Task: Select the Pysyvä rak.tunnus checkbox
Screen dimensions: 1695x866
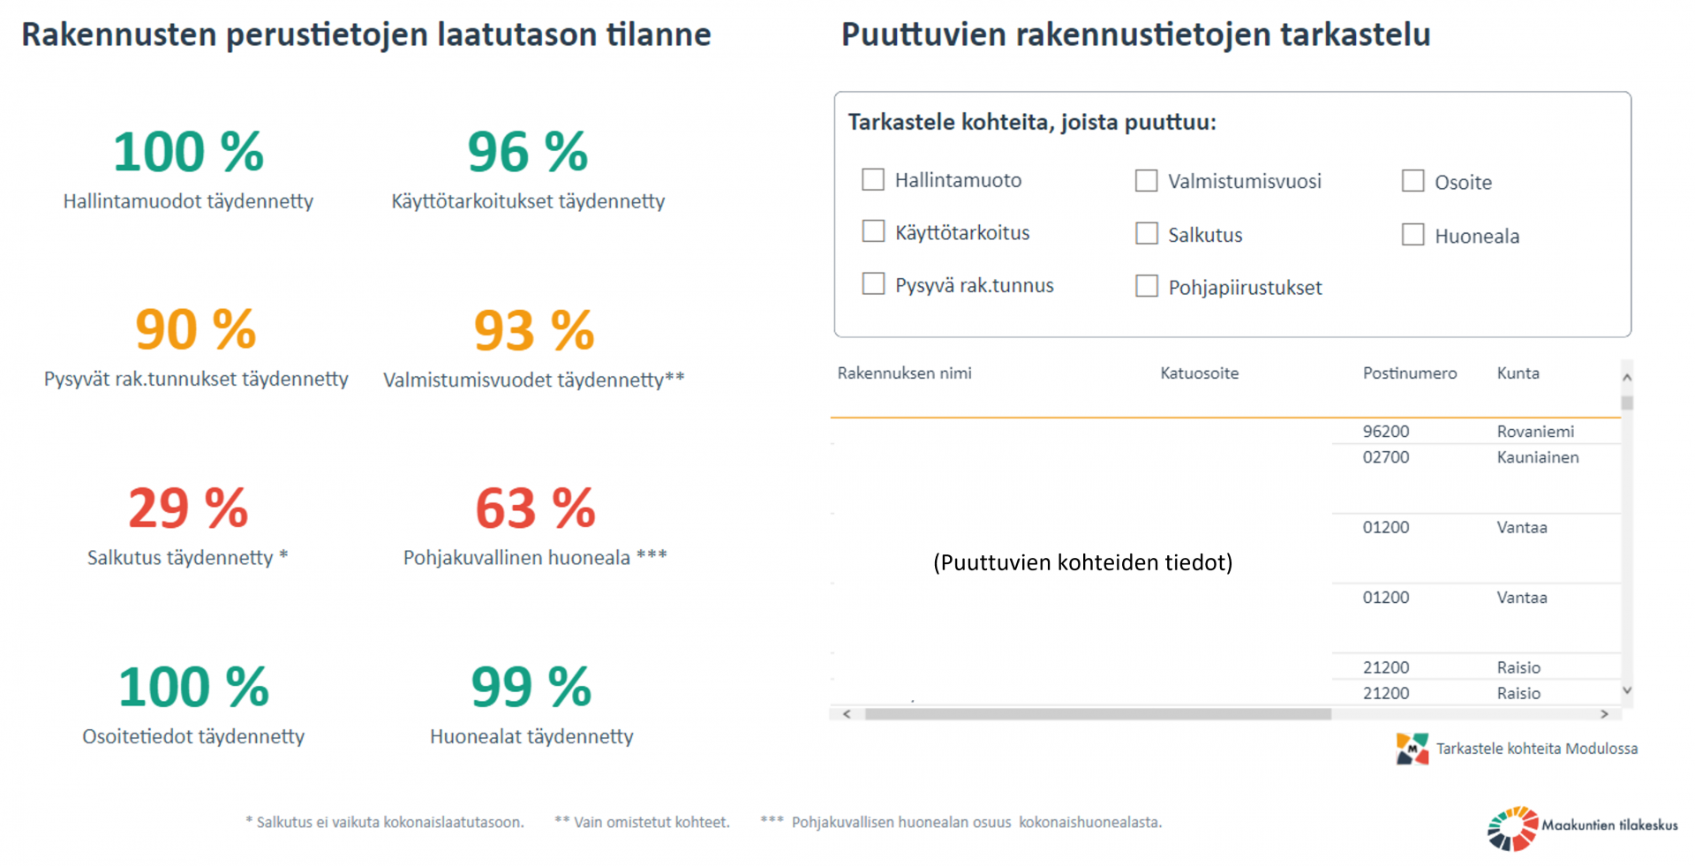Action: tap(873, 283)
